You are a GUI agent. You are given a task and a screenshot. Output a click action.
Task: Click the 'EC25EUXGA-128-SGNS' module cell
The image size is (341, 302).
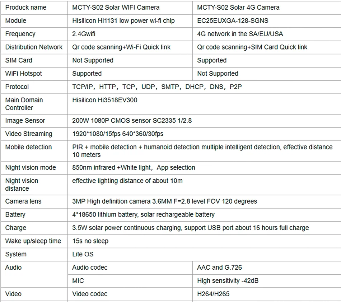267,21
